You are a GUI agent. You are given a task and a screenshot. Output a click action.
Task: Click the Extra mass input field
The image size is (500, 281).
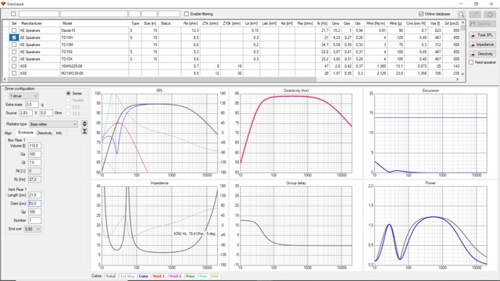(x=32, y=105)
